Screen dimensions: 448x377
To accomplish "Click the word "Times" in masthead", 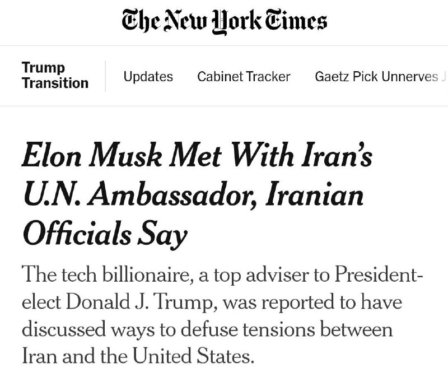I will coord(296,21).
